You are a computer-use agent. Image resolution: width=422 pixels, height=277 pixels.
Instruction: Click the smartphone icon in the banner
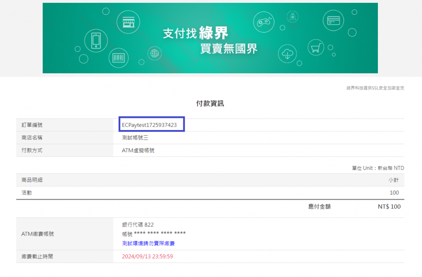96,41
